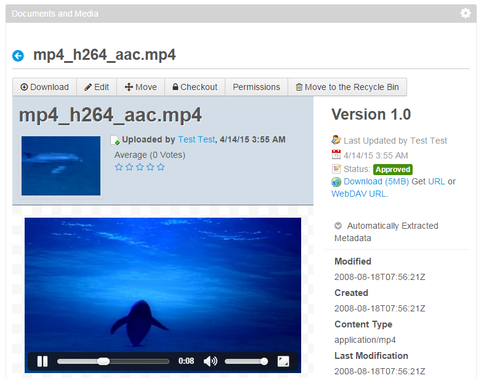Click the Download (5MB) link
Viewport: 481px width, 378px height.
coord(376,181)
